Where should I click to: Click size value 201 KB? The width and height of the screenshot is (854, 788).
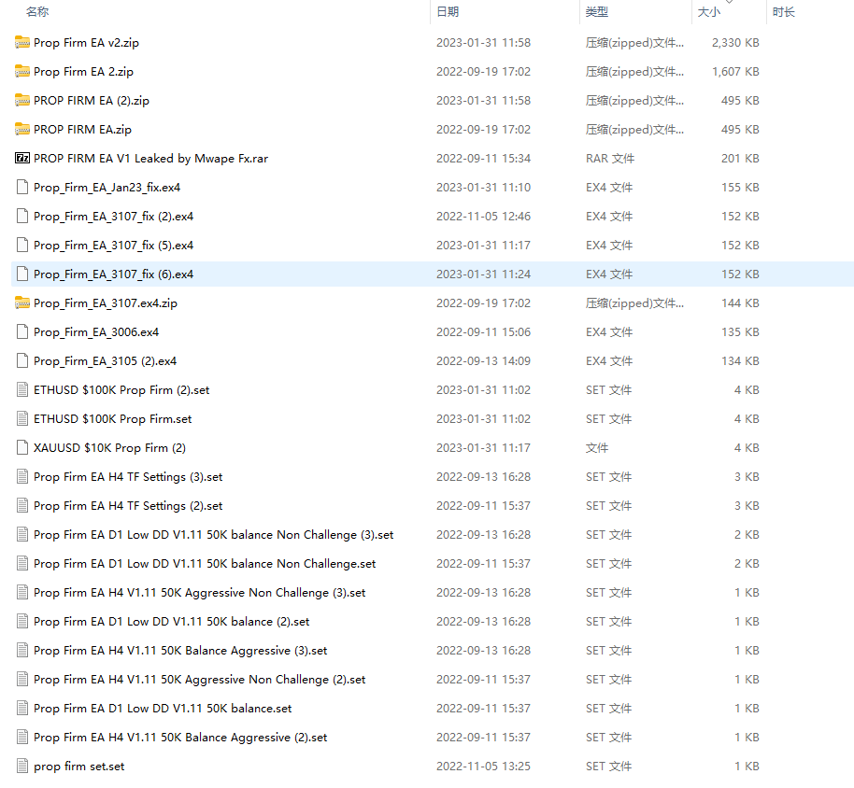click(740, 159)
